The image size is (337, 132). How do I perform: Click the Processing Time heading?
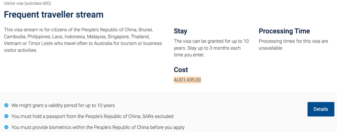[284, 31]
